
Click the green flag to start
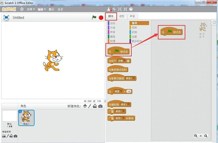(94, 17)
